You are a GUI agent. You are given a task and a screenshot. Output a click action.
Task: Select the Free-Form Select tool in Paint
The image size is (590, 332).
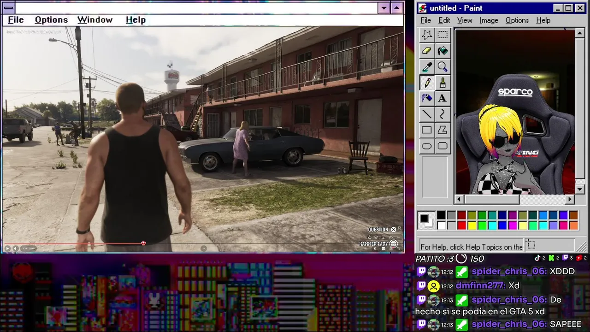click(427, 35)
